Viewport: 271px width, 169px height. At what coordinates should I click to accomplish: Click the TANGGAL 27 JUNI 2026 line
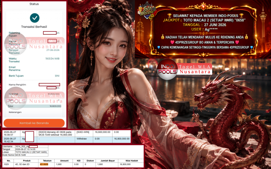[x=205, y=25]
